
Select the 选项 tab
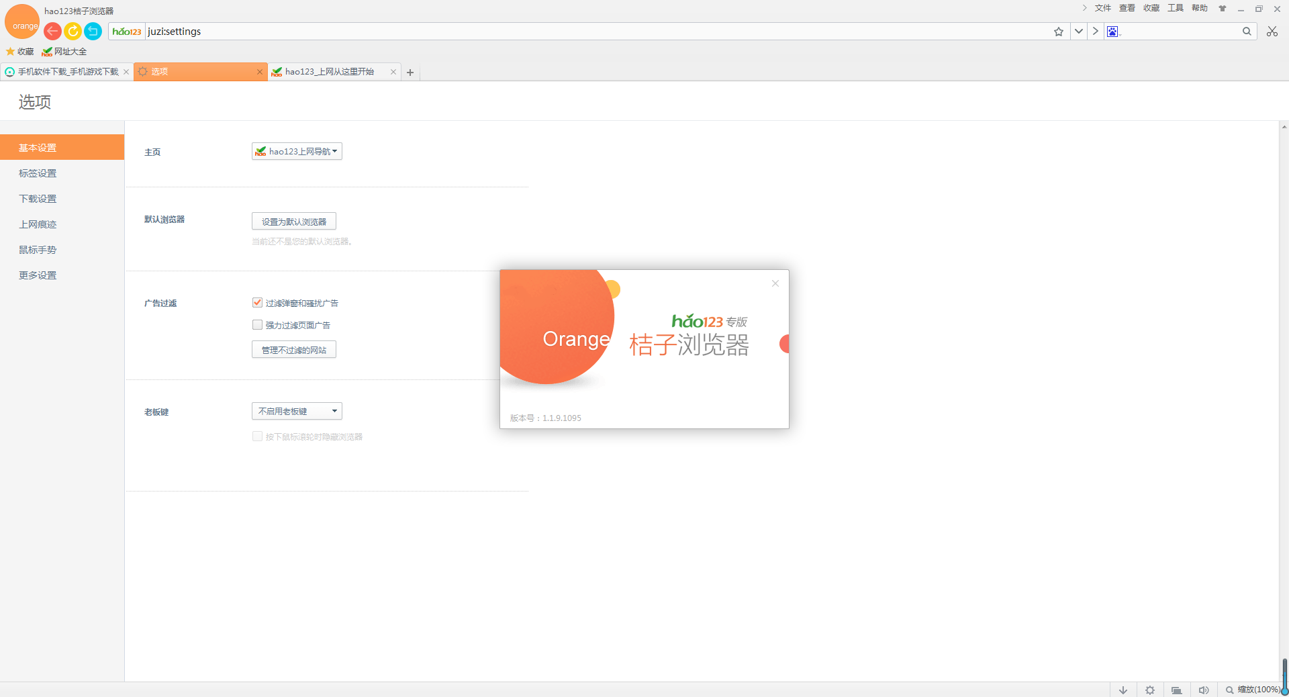point(201,72)
